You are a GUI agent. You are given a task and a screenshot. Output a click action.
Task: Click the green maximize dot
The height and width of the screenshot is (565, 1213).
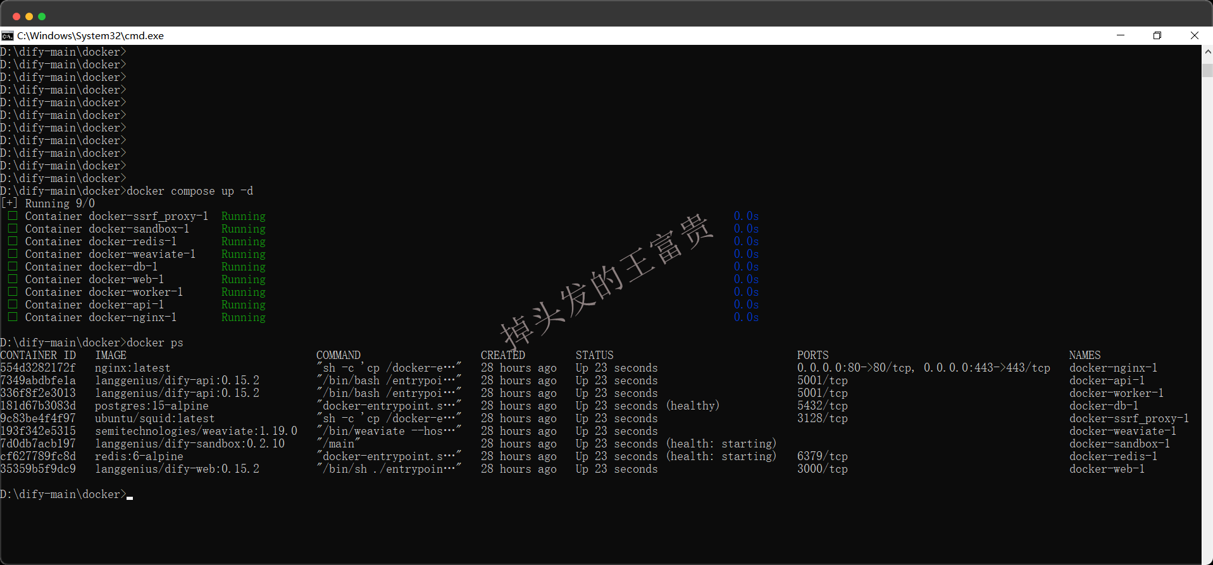[x=42, y=16]
